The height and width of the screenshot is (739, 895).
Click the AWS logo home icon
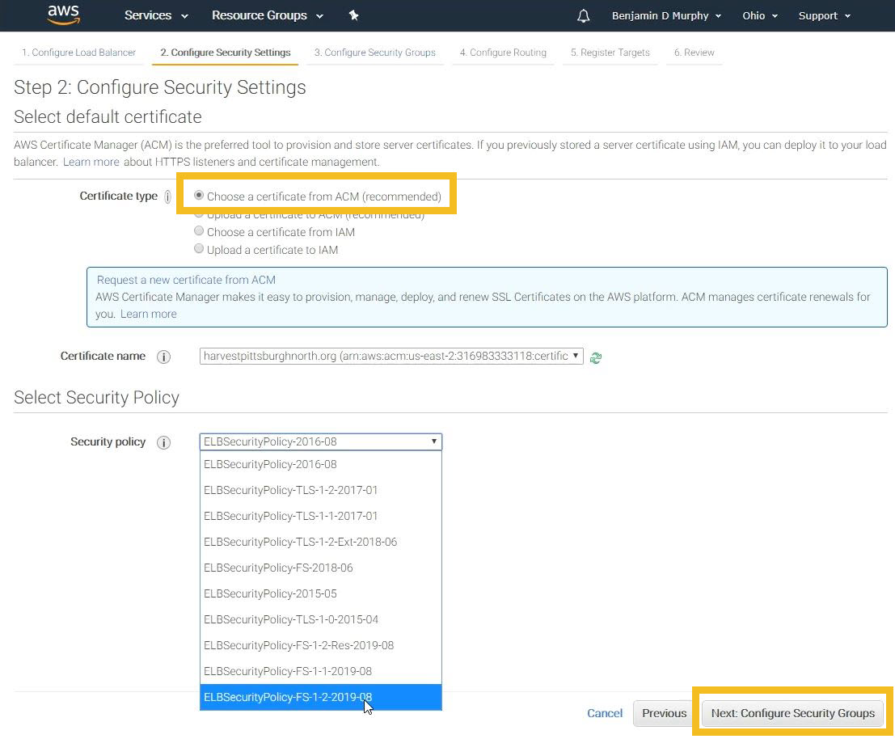pyautogui.click(x=63, y=15)
